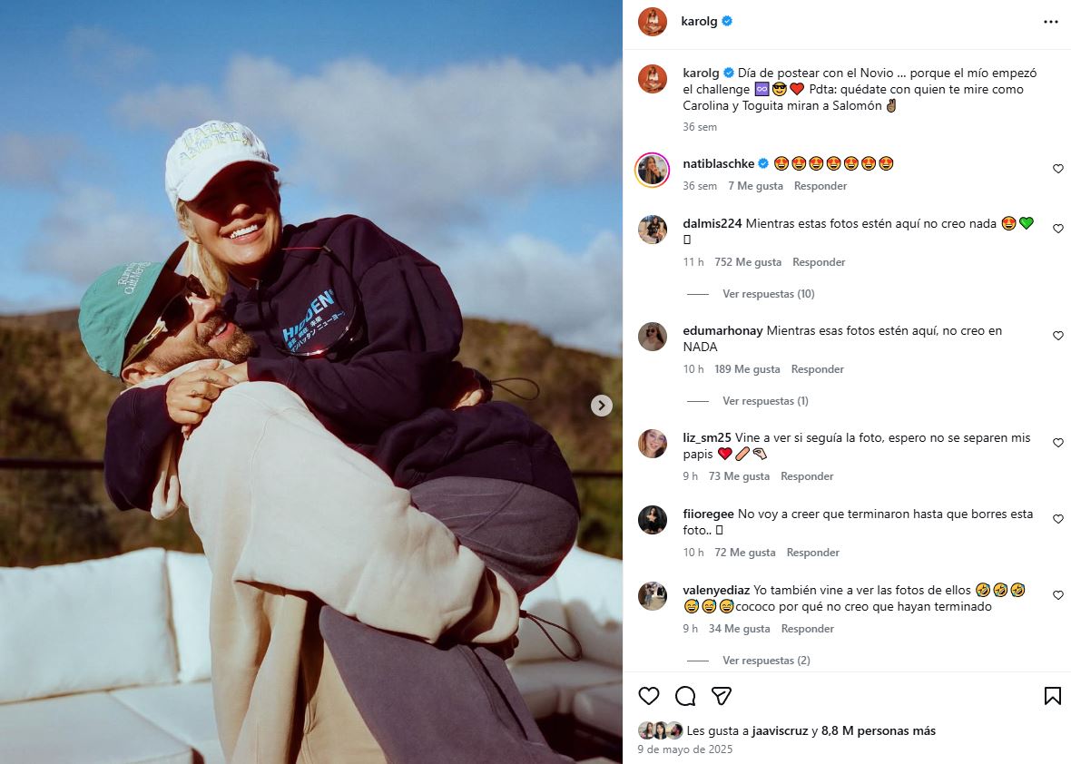This screenshot has height=764, width=1071.
Task: Go to next photo in carousel
Action: pyautogui.click(x=602, y=406)
